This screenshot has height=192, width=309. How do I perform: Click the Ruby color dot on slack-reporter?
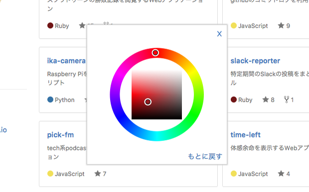pyautogui.click(x=234, y=100)
